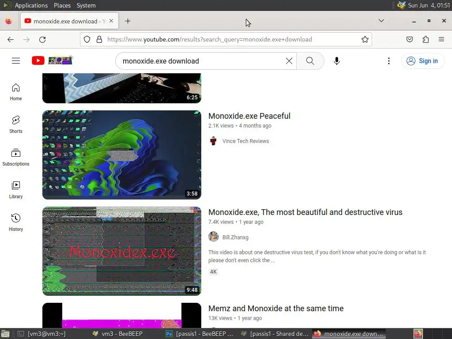Screen dimensions: 452x339
Task: Open a new browser tab
Action: [128, 21]
